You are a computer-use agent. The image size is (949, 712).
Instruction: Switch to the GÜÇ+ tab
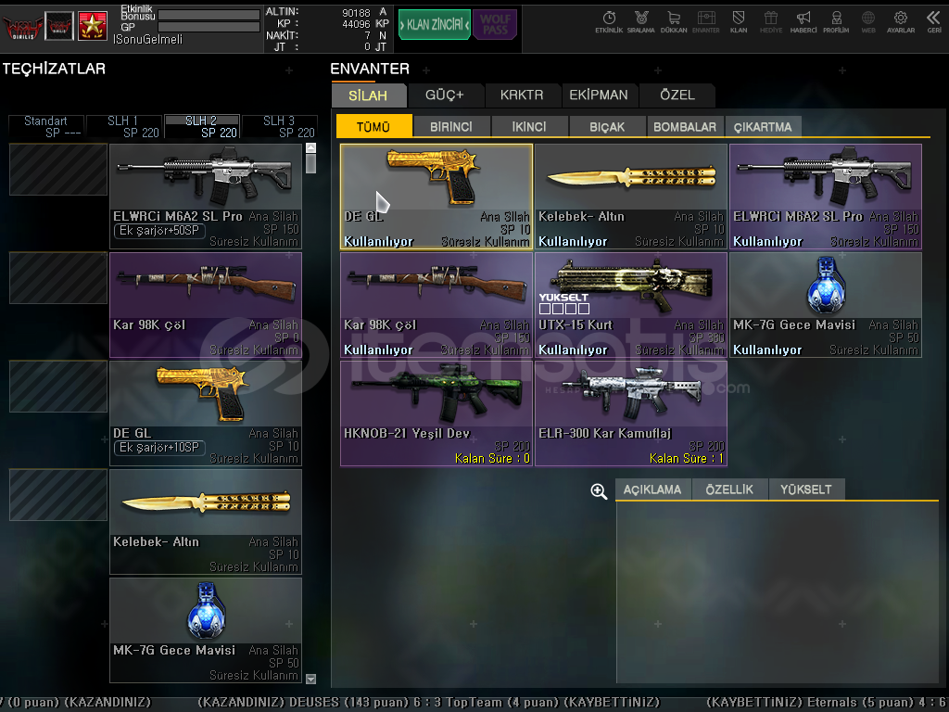click(445, 95)
